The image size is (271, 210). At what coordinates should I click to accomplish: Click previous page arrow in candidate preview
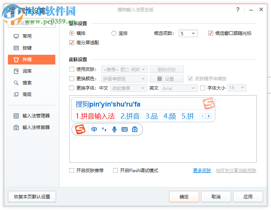point(202,116)
